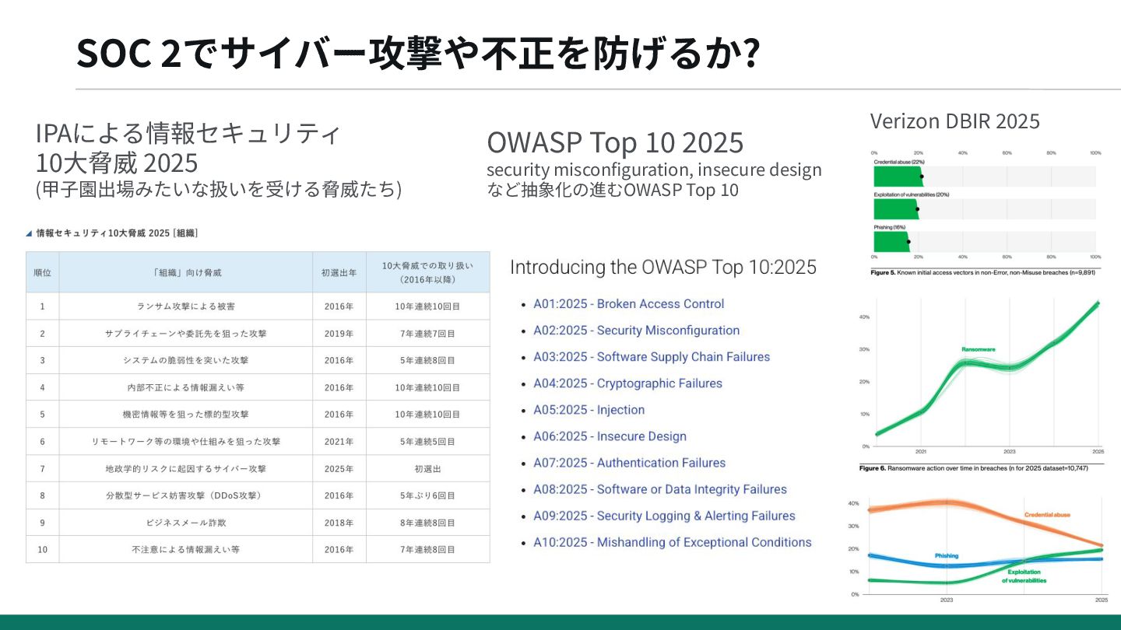Select the ビジネスメール詐欺 cell
The width and height of the screenshot is (1121, 630).
pyautogui.click(x=186, y=522)
